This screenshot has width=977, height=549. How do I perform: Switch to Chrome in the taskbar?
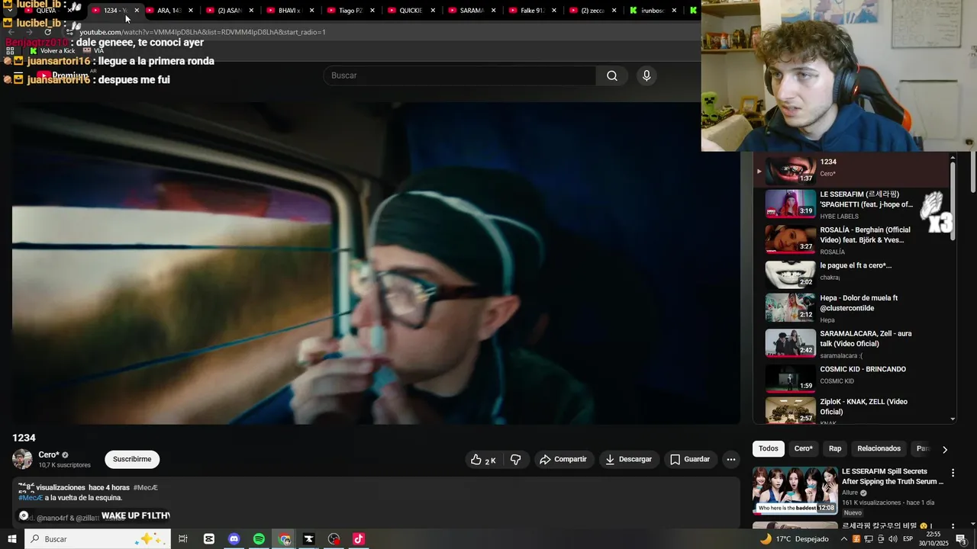285,539
